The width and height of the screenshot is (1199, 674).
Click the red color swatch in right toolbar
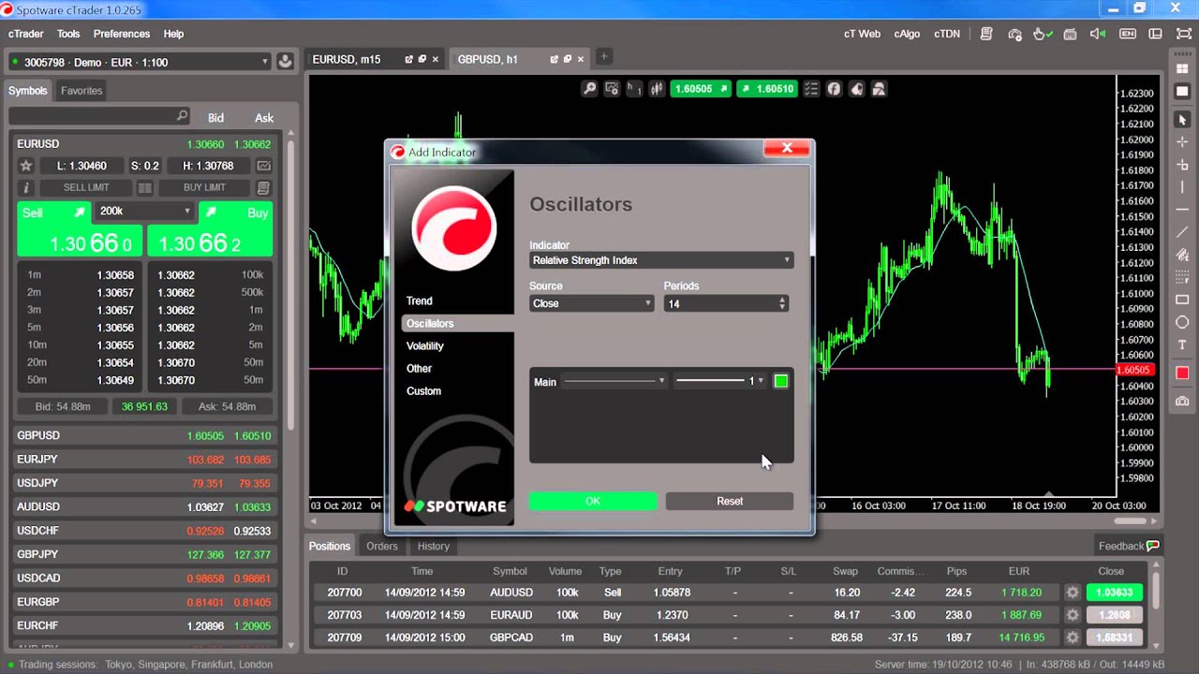click(1182, 373)
